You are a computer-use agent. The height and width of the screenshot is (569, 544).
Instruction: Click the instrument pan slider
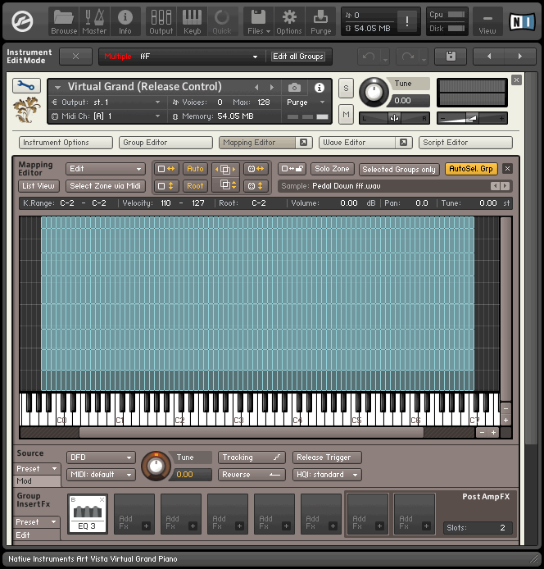pos(394,118)
